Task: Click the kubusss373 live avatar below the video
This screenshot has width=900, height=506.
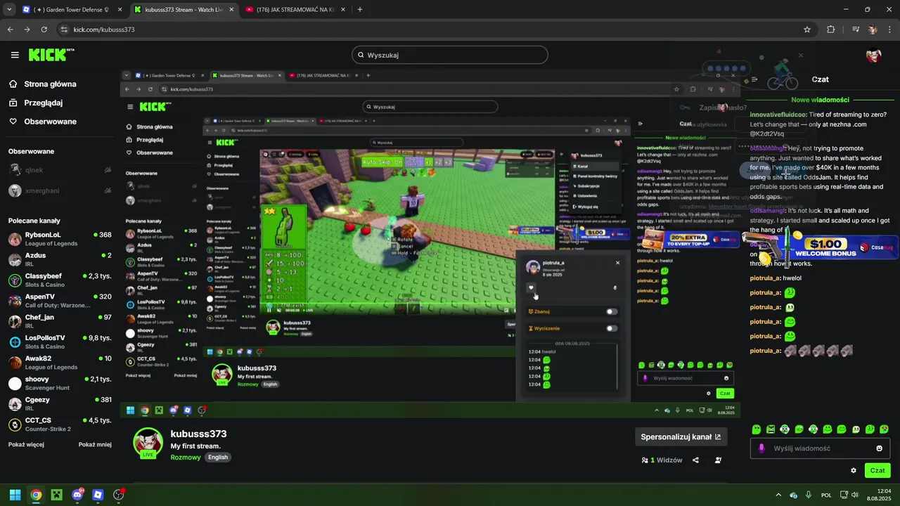Action: tap(148, 442)
